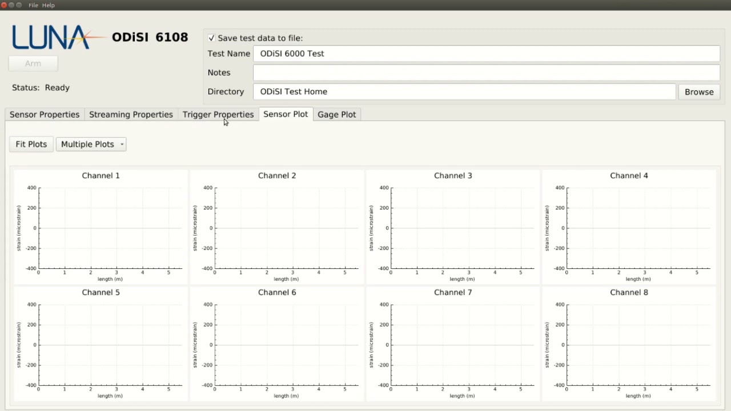The image size is (731, 411).
Task: Click the Test Name input field
Action: tap(487, 54)
